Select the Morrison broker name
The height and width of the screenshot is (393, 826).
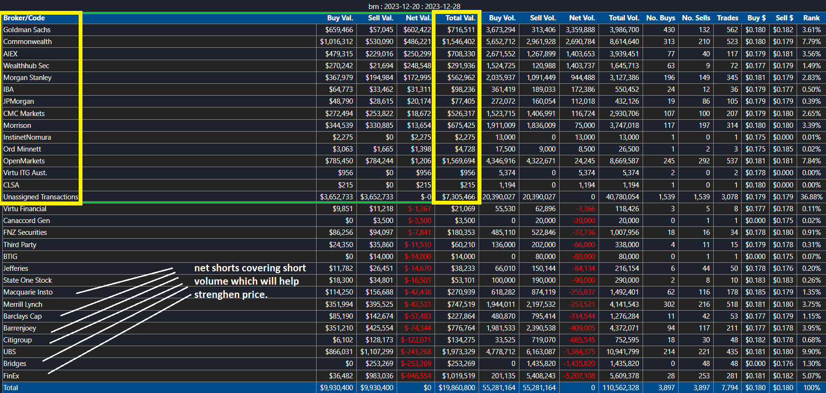coord(17,125)
